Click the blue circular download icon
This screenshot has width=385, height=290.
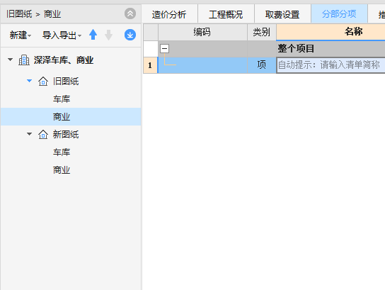click(130, 35)
